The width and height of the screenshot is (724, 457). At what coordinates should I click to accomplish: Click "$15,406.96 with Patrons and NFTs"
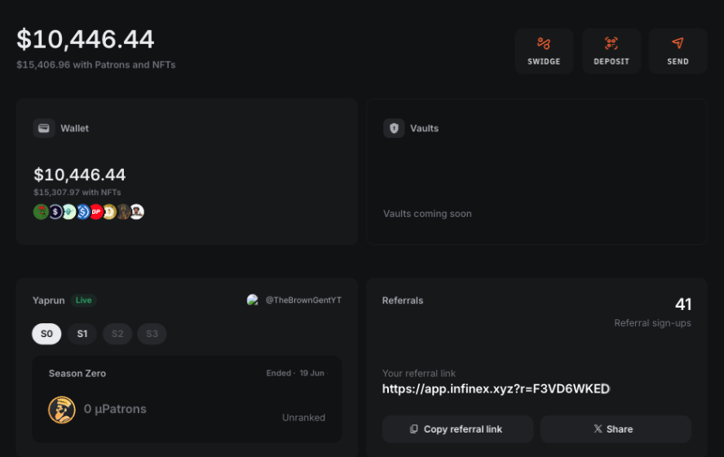point(96,65)
